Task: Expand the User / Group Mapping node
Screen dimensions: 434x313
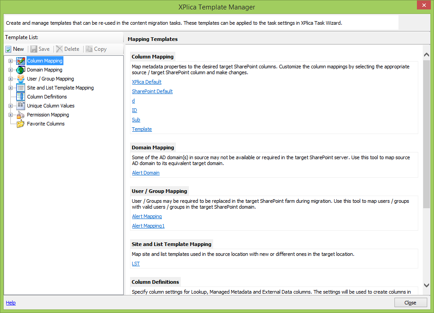Action: click(x=10, y=79)
